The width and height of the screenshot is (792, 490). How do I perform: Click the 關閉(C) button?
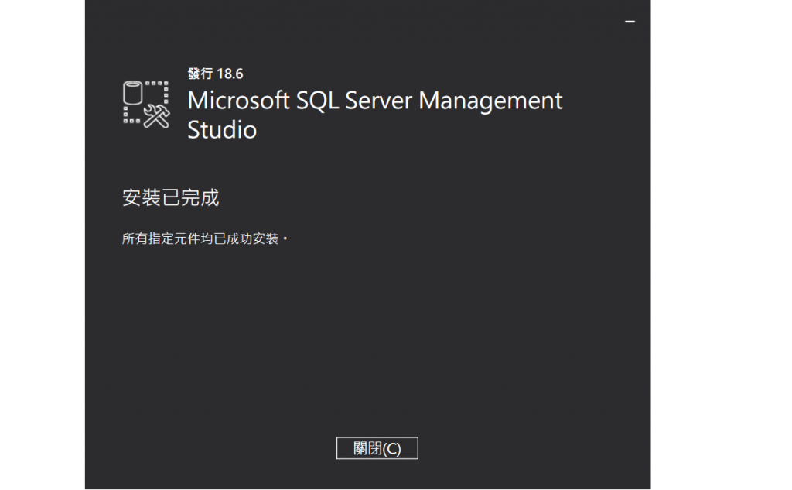click(x=377, y=448)
